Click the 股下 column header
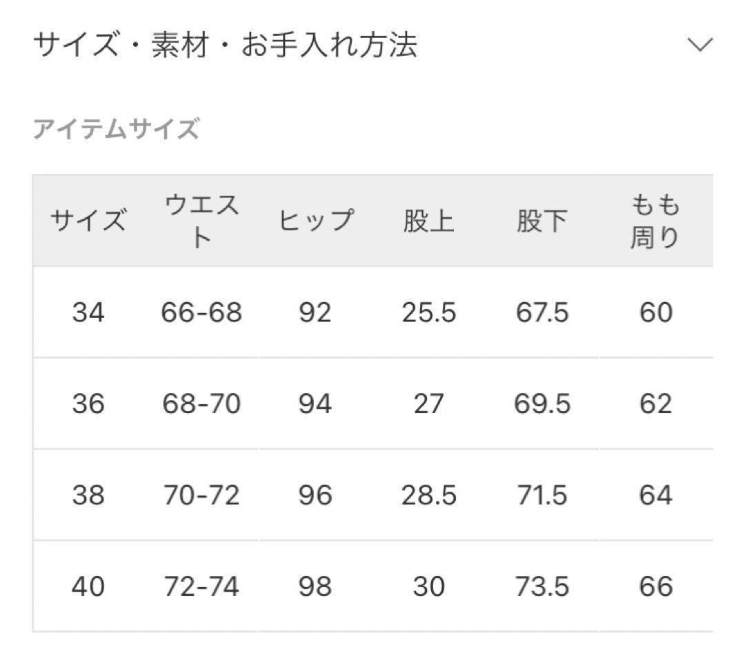 pos(542,220)
